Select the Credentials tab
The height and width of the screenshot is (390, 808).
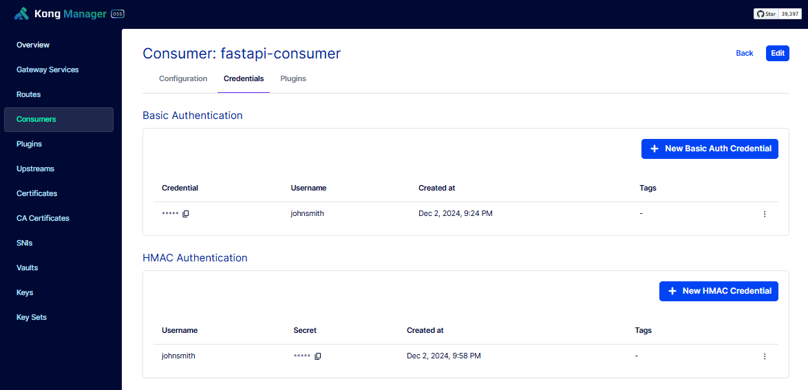(244, 79)
